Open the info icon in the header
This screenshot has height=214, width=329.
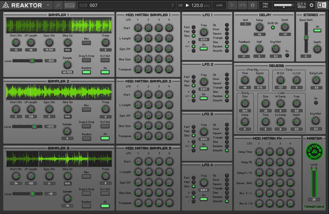tap(252, 5)
